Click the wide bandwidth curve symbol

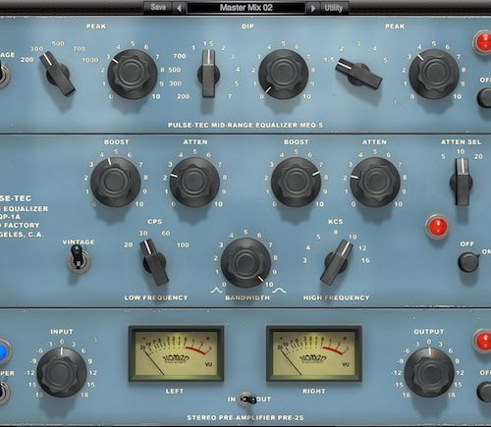(279, 291)
